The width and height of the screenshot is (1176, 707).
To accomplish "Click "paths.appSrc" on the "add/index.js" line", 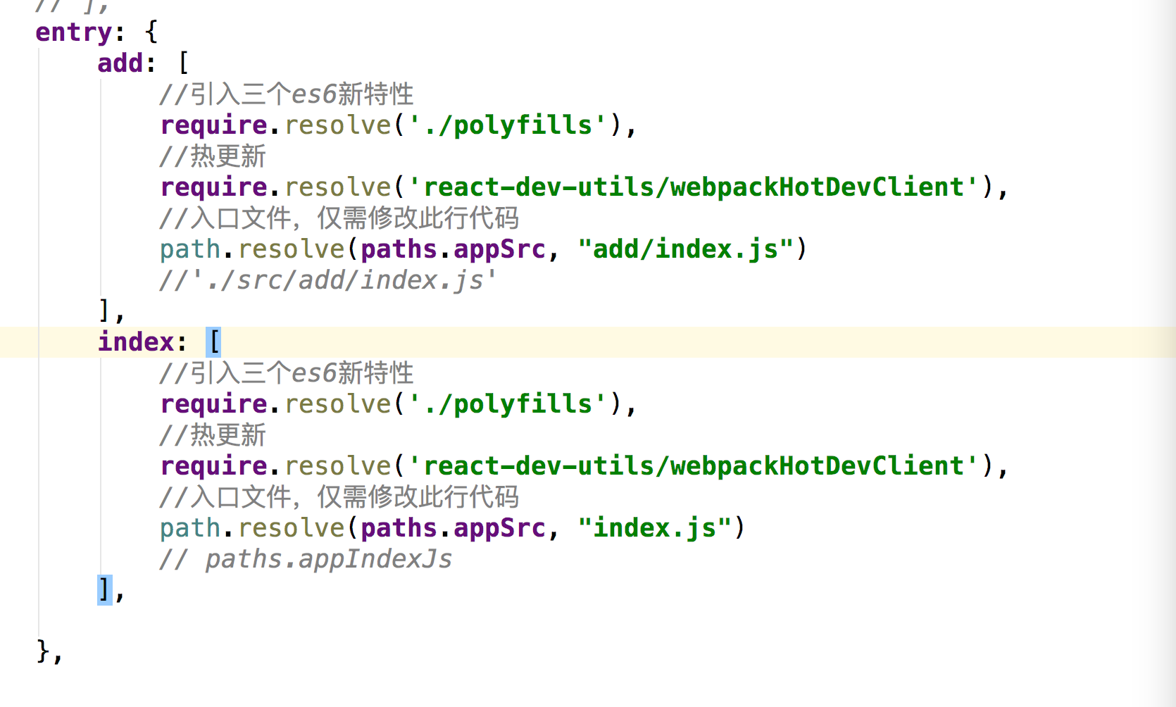I will point(453,249).
